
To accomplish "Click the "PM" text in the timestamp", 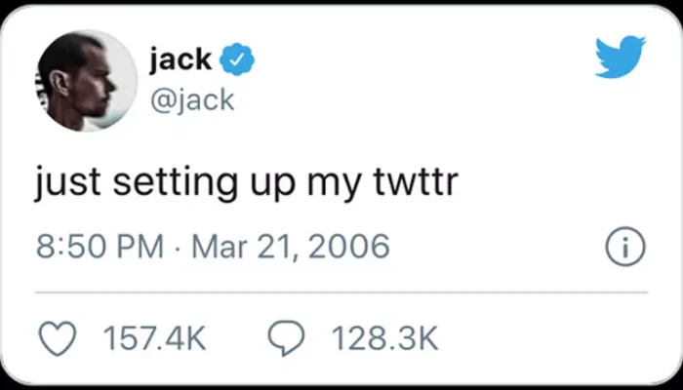I will coord(141,247).
